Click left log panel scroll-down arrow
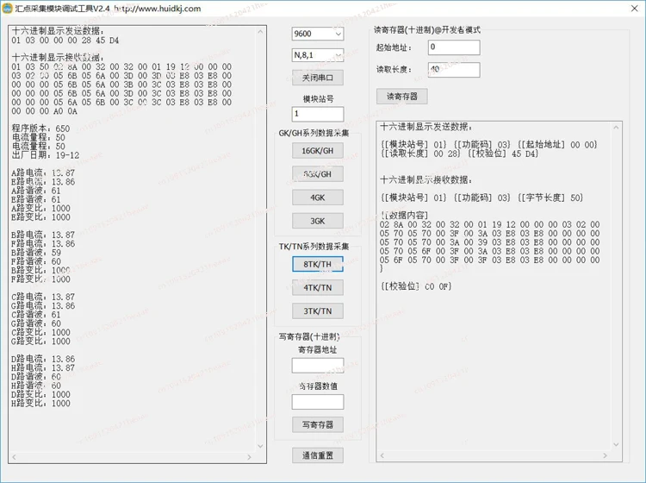This screenshot has width=646, height=483. coord(260,446)
